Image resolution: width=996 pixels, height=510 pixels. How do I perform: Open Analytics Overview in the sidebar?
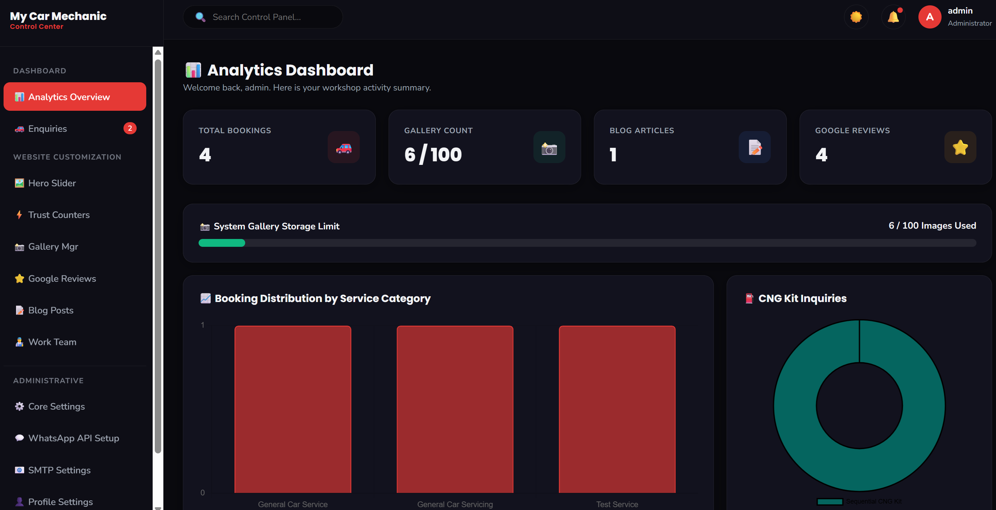pos(75,97)
